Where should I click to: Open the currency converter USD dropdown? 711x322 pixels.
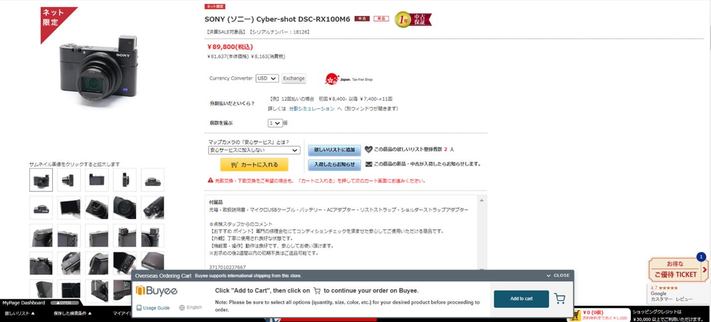[x=267, y=79]
